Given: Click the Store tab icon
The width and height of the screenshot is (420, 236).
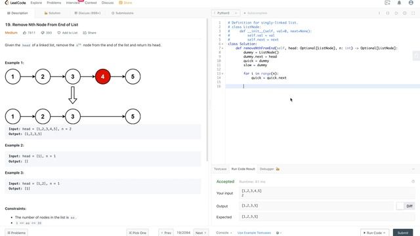Looking at the screenshot, I should tap(121, 3).
